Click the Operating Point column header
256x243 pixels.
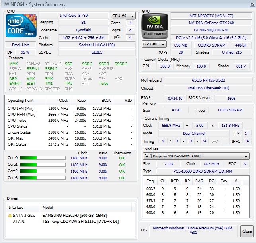pyautogui.click(x=25, y=101)
